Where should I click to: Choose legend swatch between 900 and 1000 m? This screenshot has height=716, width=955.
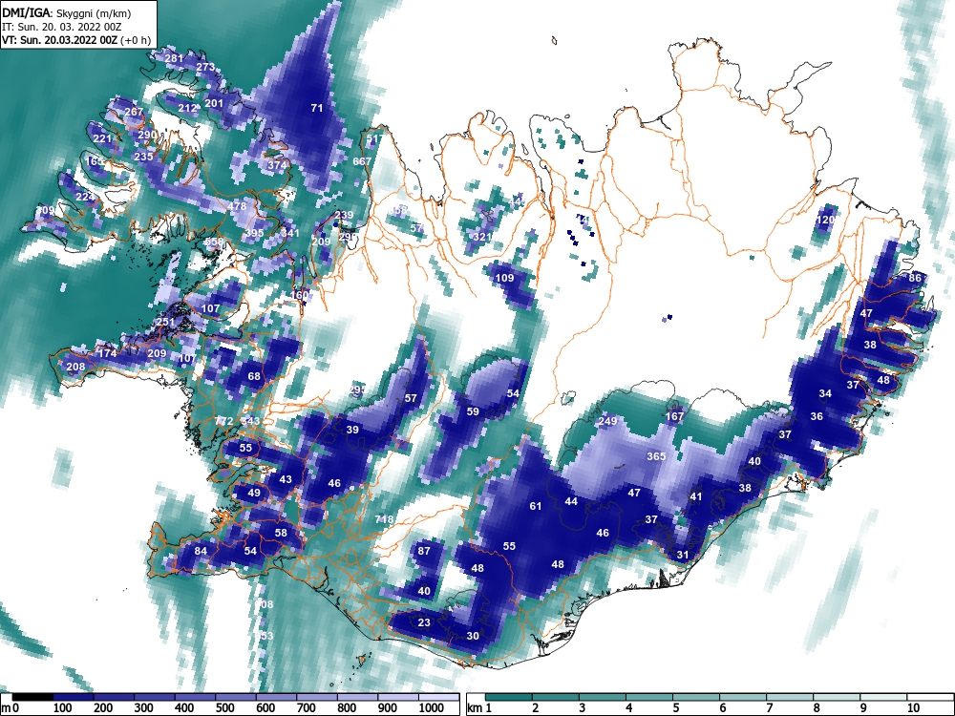(x=397, y=697)
